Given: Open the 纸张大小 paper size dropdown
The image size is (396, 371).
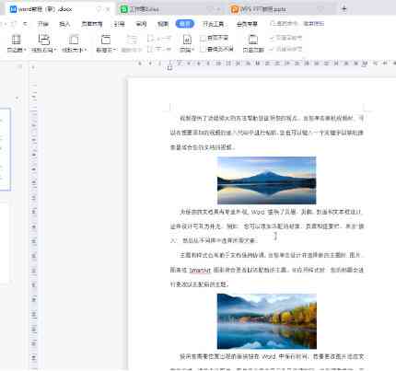Looking at the screenshot, I should tap(74, 43).
